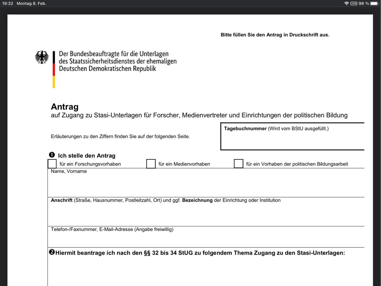Viewport: 381px width, 286px height.
Task: Click 'Ich stelle den Antrag' heading
Action: click(87, 156)
